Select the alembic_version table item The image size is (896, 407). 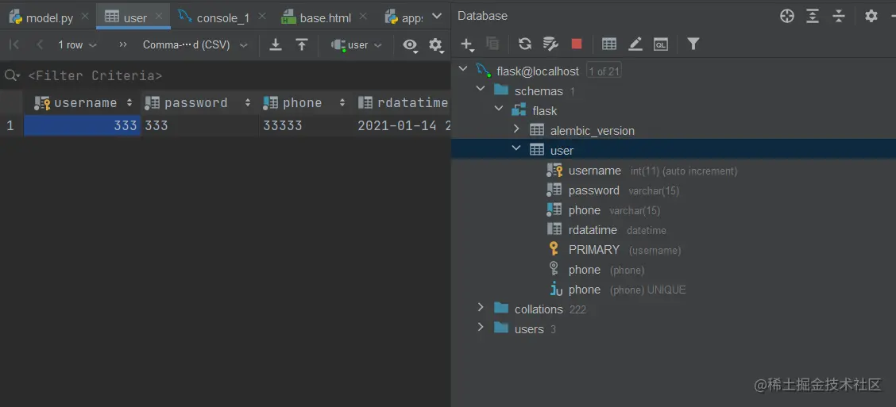tap(592, 131)
